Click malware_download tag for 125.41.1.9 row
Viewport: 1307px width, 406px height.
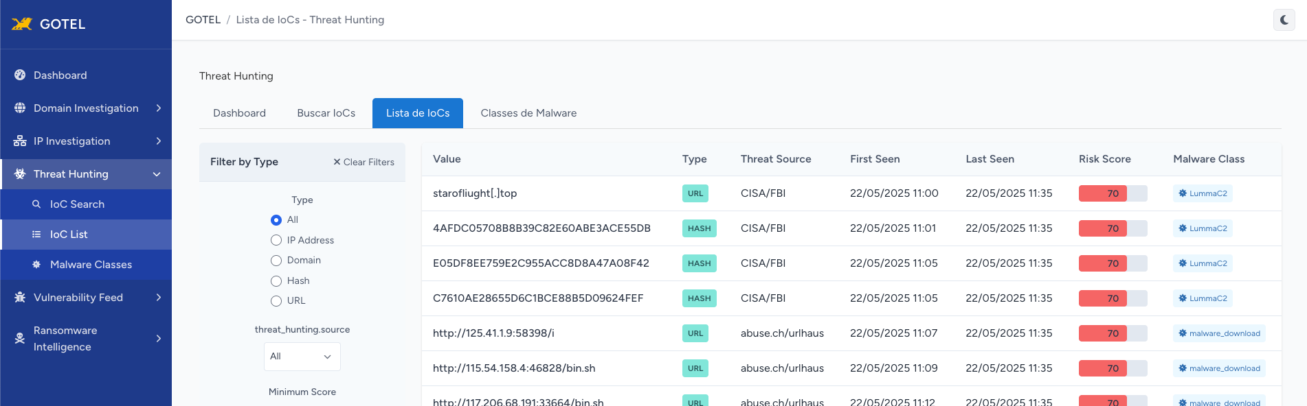click(1219, 333)
